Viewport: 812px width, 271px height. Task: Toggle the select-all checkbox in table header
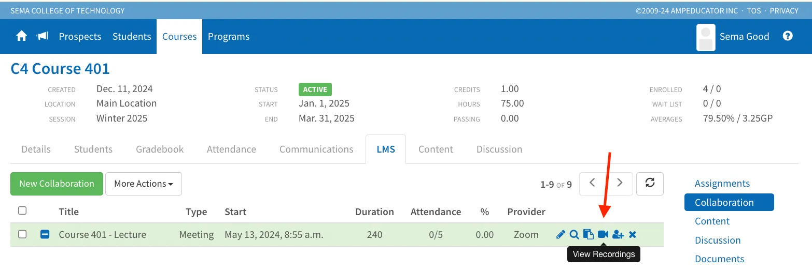coord(22,210)
